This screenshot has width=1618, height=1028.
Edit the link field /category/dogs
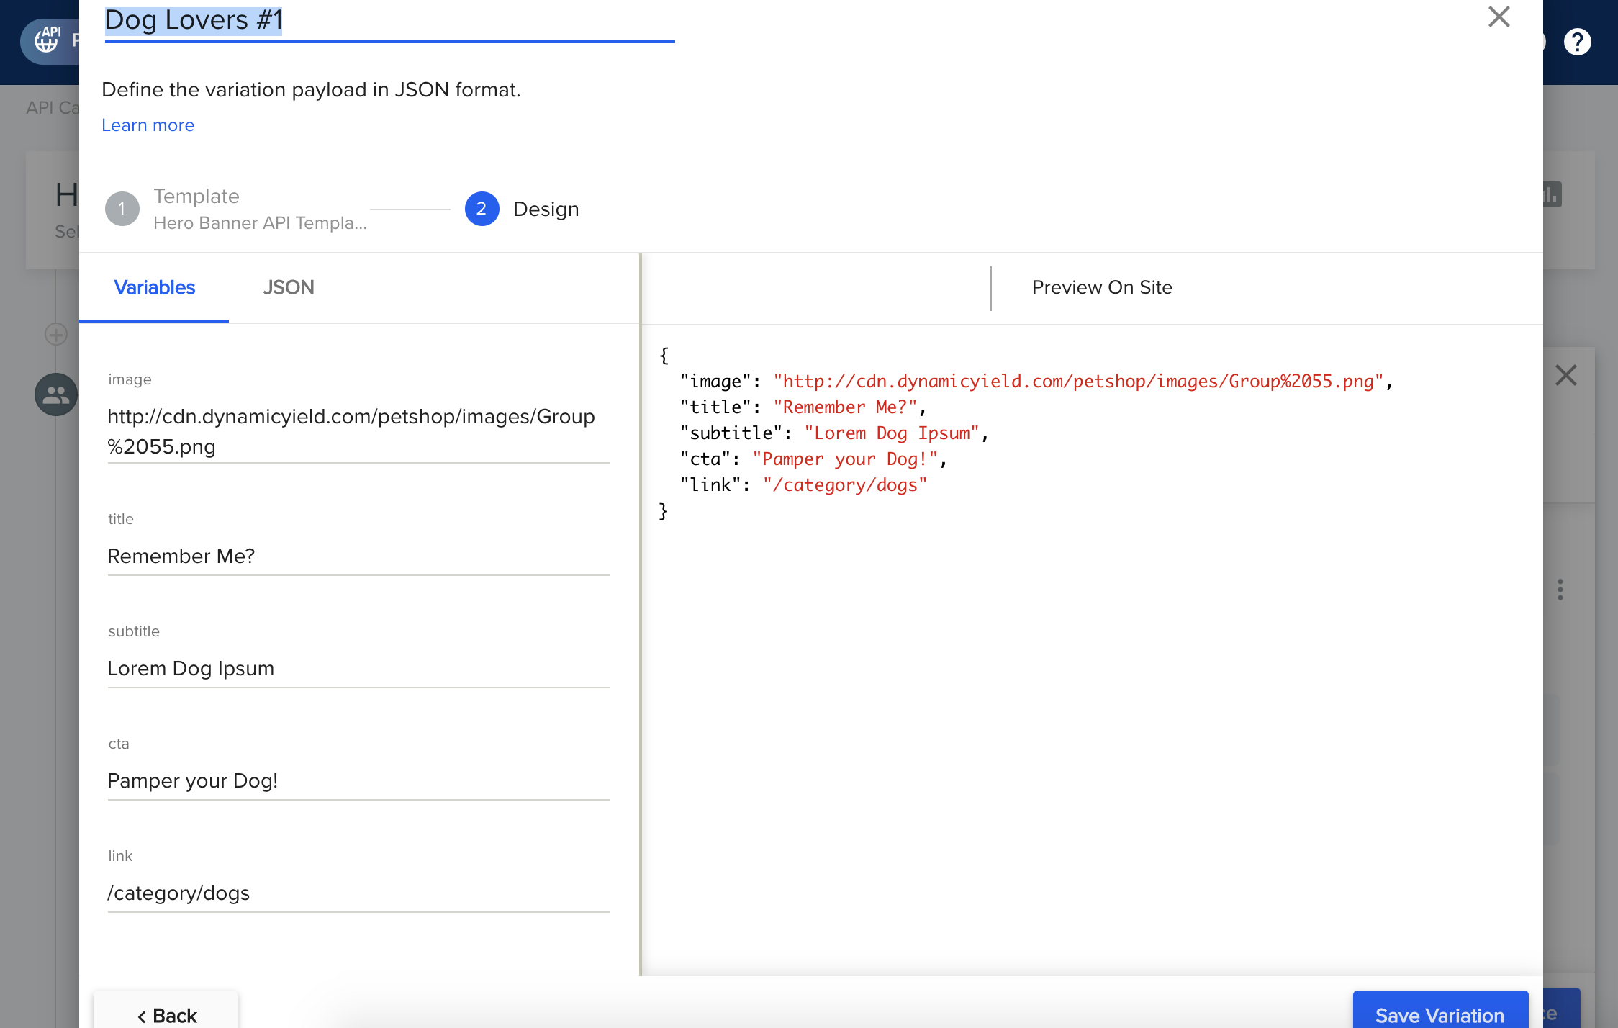[358, 893]
